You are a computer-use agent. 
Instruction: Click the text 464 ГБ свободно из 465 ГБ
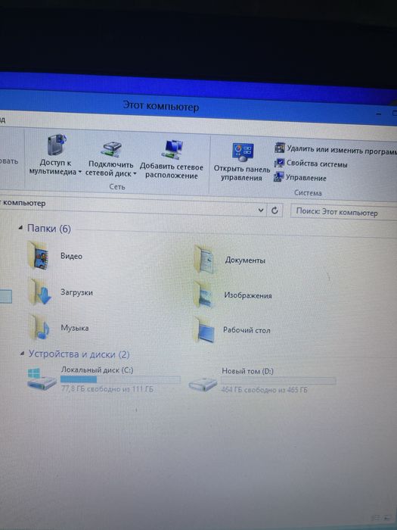point(265,390)
